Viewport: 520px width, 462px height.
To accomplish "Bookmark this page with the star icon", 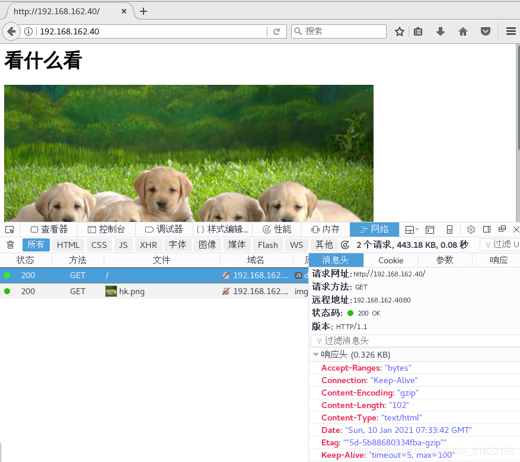I will tap(400, 31).
